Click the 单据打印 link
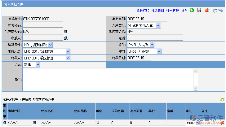The width and height of the screenshot is (226, 127). 143,10
